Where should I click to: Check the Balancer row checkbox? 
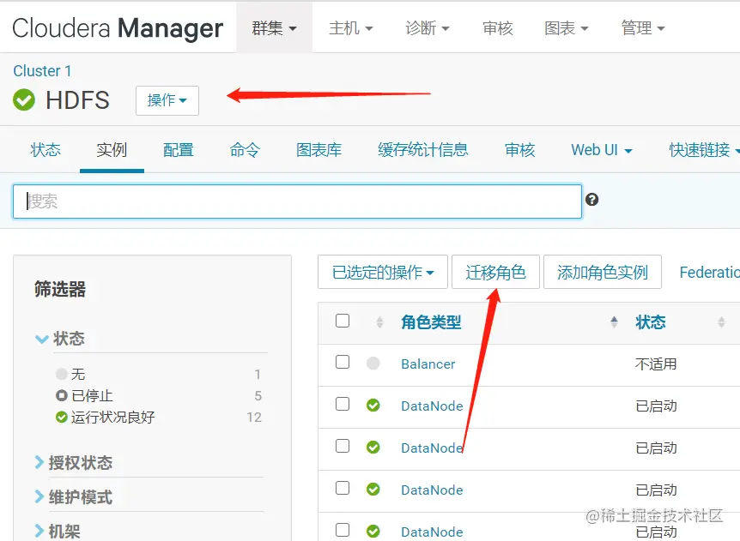click(x=343, y=363)
